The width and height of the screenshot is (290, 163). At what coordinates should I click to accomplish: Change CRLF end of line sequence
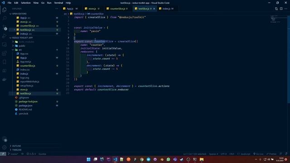[x=232, y=154]
